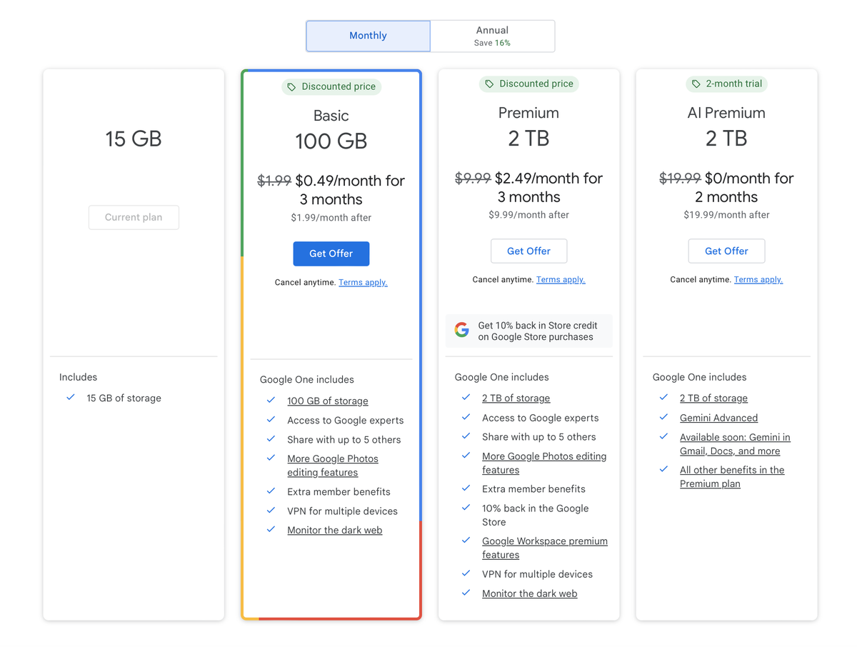Switch to the Annual billing tab

point(492,36)
